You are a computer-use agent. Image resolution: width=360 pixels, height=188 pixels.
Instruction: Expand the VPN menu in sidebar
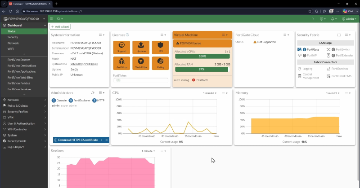coord(24,118)
